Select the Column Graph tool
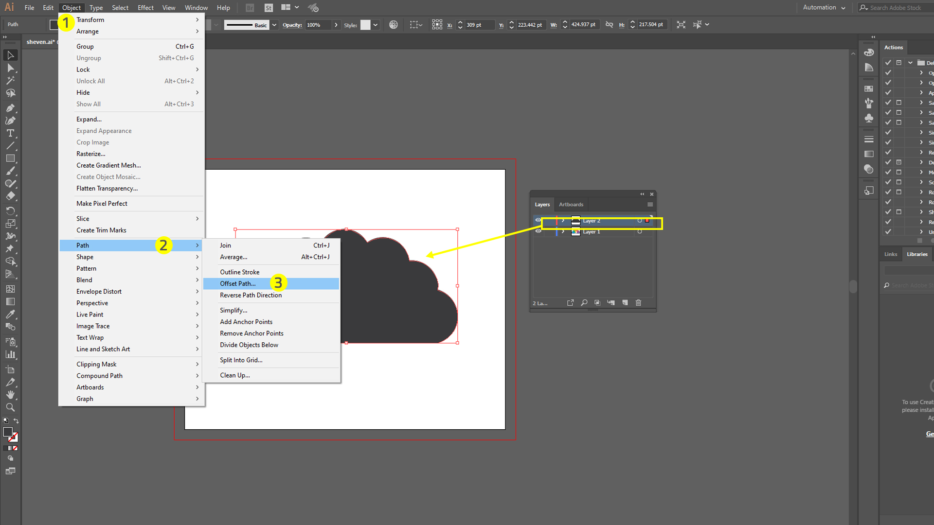This screenshot has height=525, width=934. click(10, 355)
